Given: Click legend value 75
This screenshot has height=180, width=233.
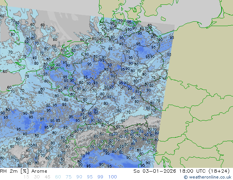Looking at the screenshot, I should pyautogui.click(x=68, y=177).
